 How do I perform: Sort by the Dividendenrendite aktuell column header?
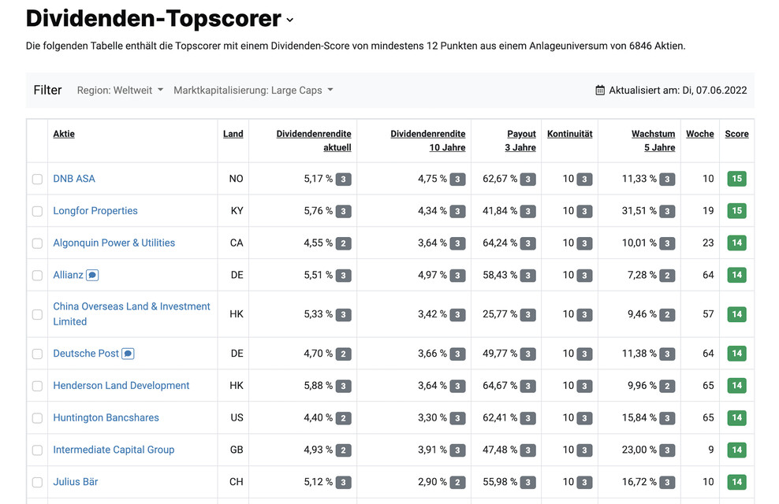point(314,140)
